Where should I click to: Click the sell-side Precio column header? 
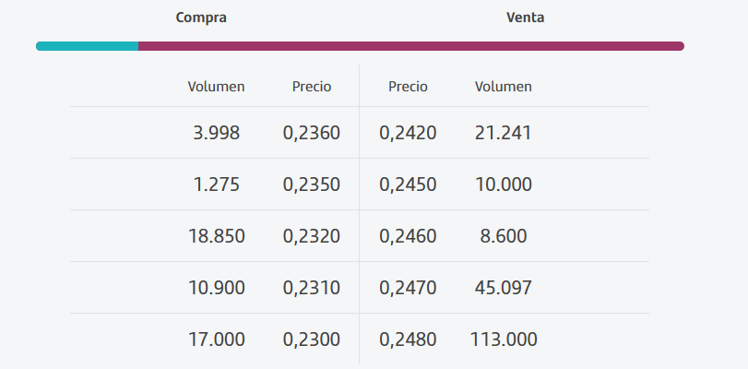pos(408,87)
